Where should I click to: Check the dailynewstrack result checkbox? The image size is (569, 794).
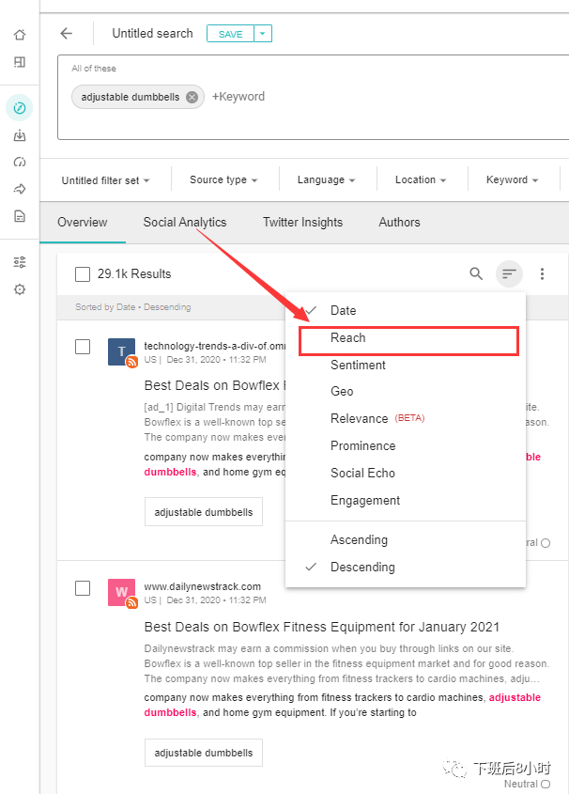click(83, 588)
